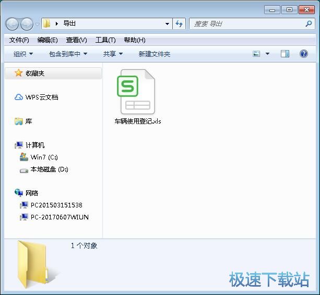Click the computer icon beside 计算机
Screen dimensions: 320x295
tap(19, 145)
